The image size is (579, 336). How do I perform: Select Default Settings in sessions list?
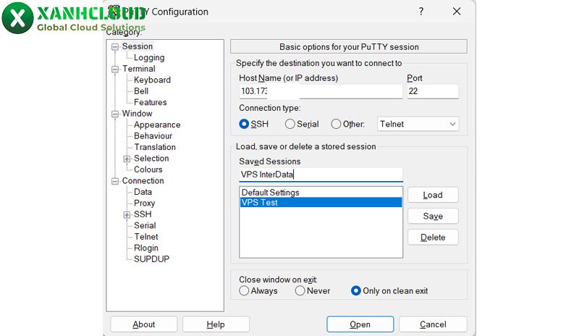321,192
